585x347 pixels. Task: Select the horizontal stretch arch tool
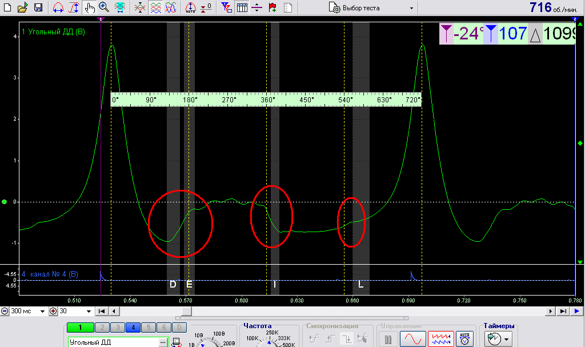(x=58, y=7)
